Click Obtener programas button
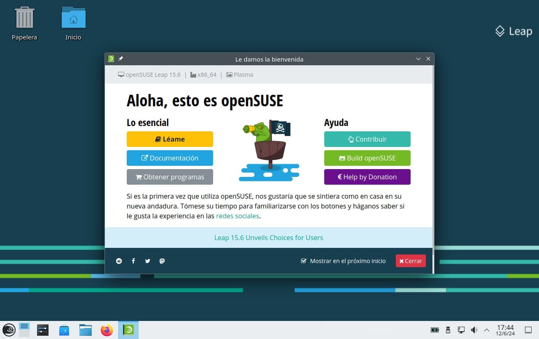Image resolution: width=539 pixels, height=339 pixels. pyautogui.click(x=170, y=177)
